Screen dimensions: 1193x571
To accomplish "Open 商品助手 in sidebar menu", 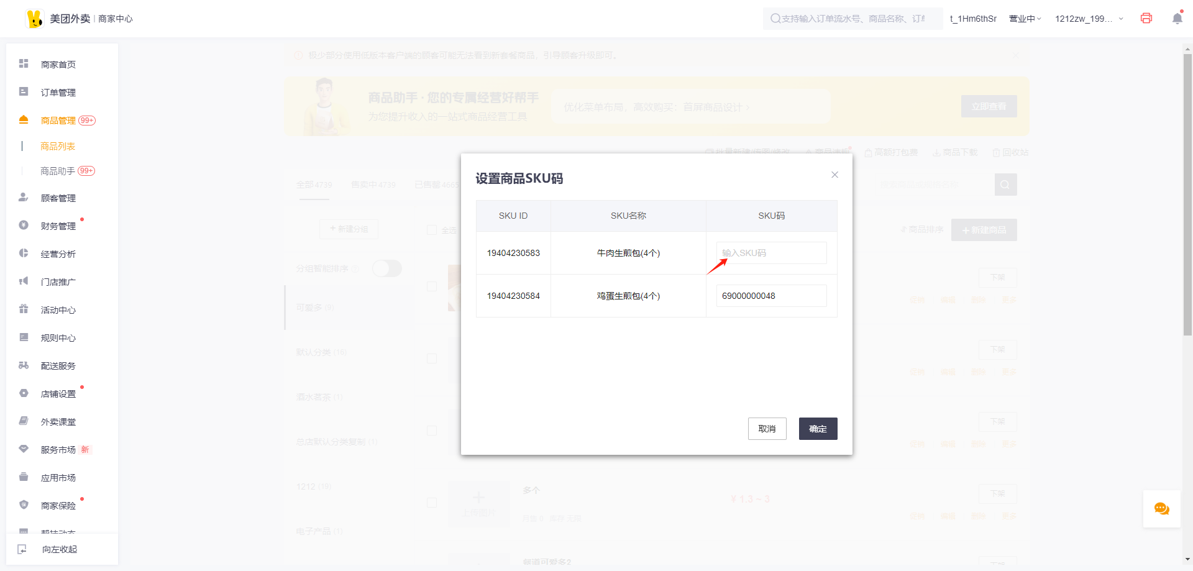I will 58,171.
